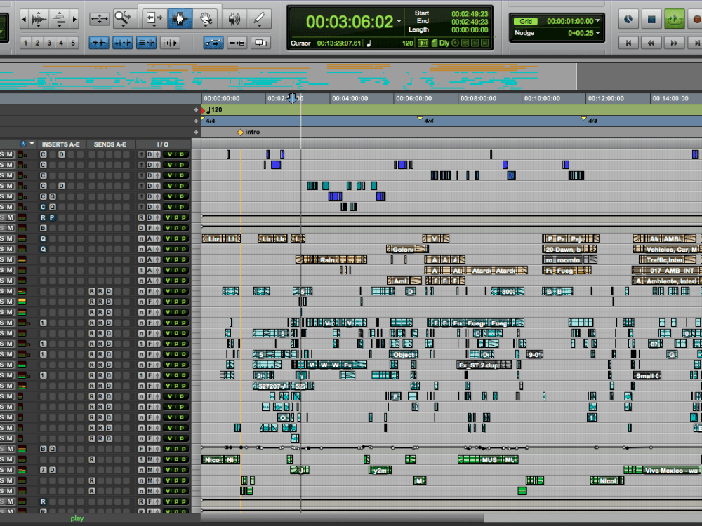
Task: Click the metronome note icon in counter
Action: click(369, 43)
